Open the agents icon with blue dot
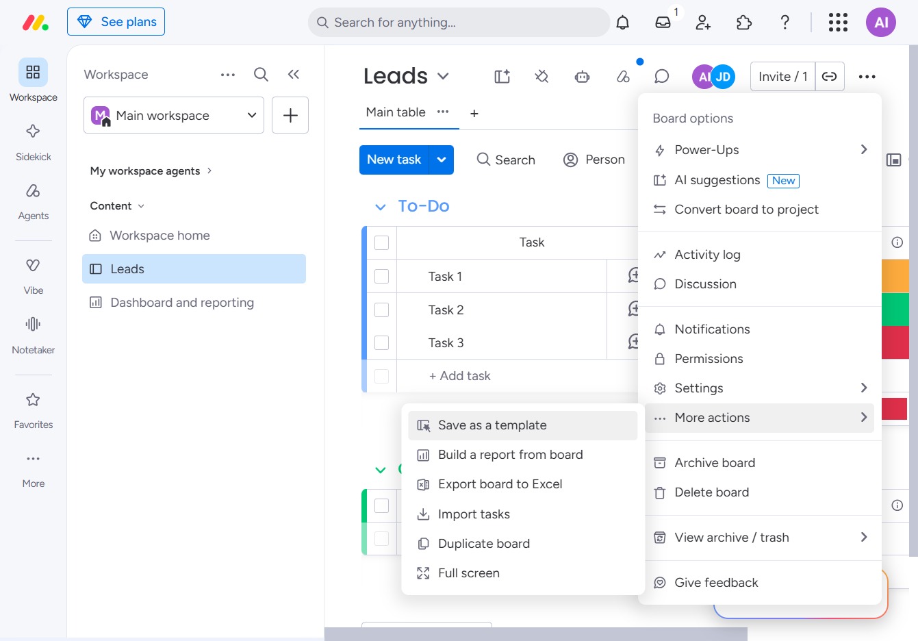Image resolution: width=918 pixels, height=641 pixels. 623,77
